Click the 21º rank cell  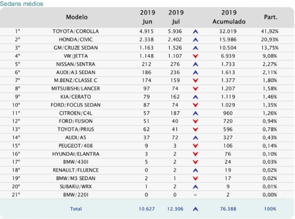(x=16, y=194)
